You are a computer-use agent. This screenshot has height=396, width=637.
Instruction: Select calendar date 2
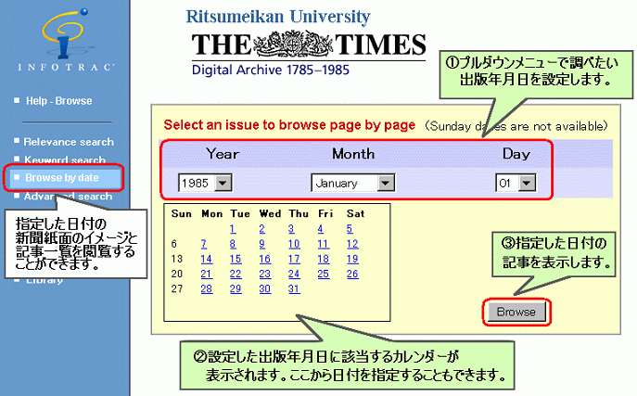coord(262,229)
